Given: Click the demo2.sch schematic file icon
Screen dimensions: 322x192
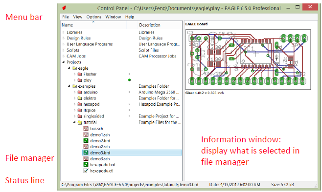Looking at the screenshot, I should 86,146.
